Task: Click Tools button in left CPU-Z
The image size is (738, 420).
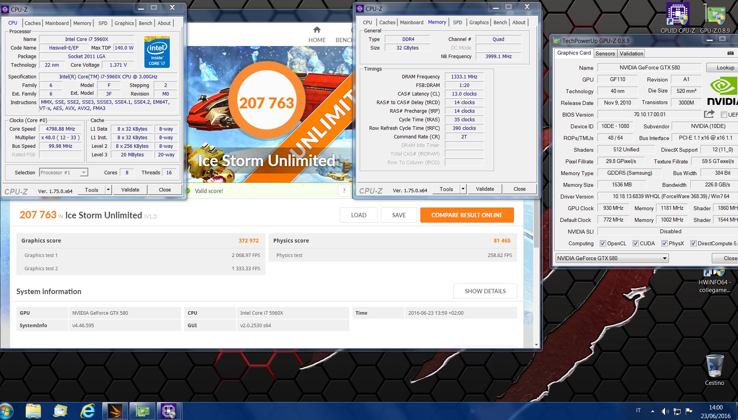Action: pos(91,190)
